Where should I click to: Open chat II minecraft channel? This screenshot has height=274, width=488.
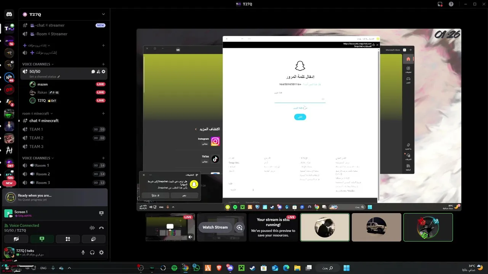click(x=64, y=121)
